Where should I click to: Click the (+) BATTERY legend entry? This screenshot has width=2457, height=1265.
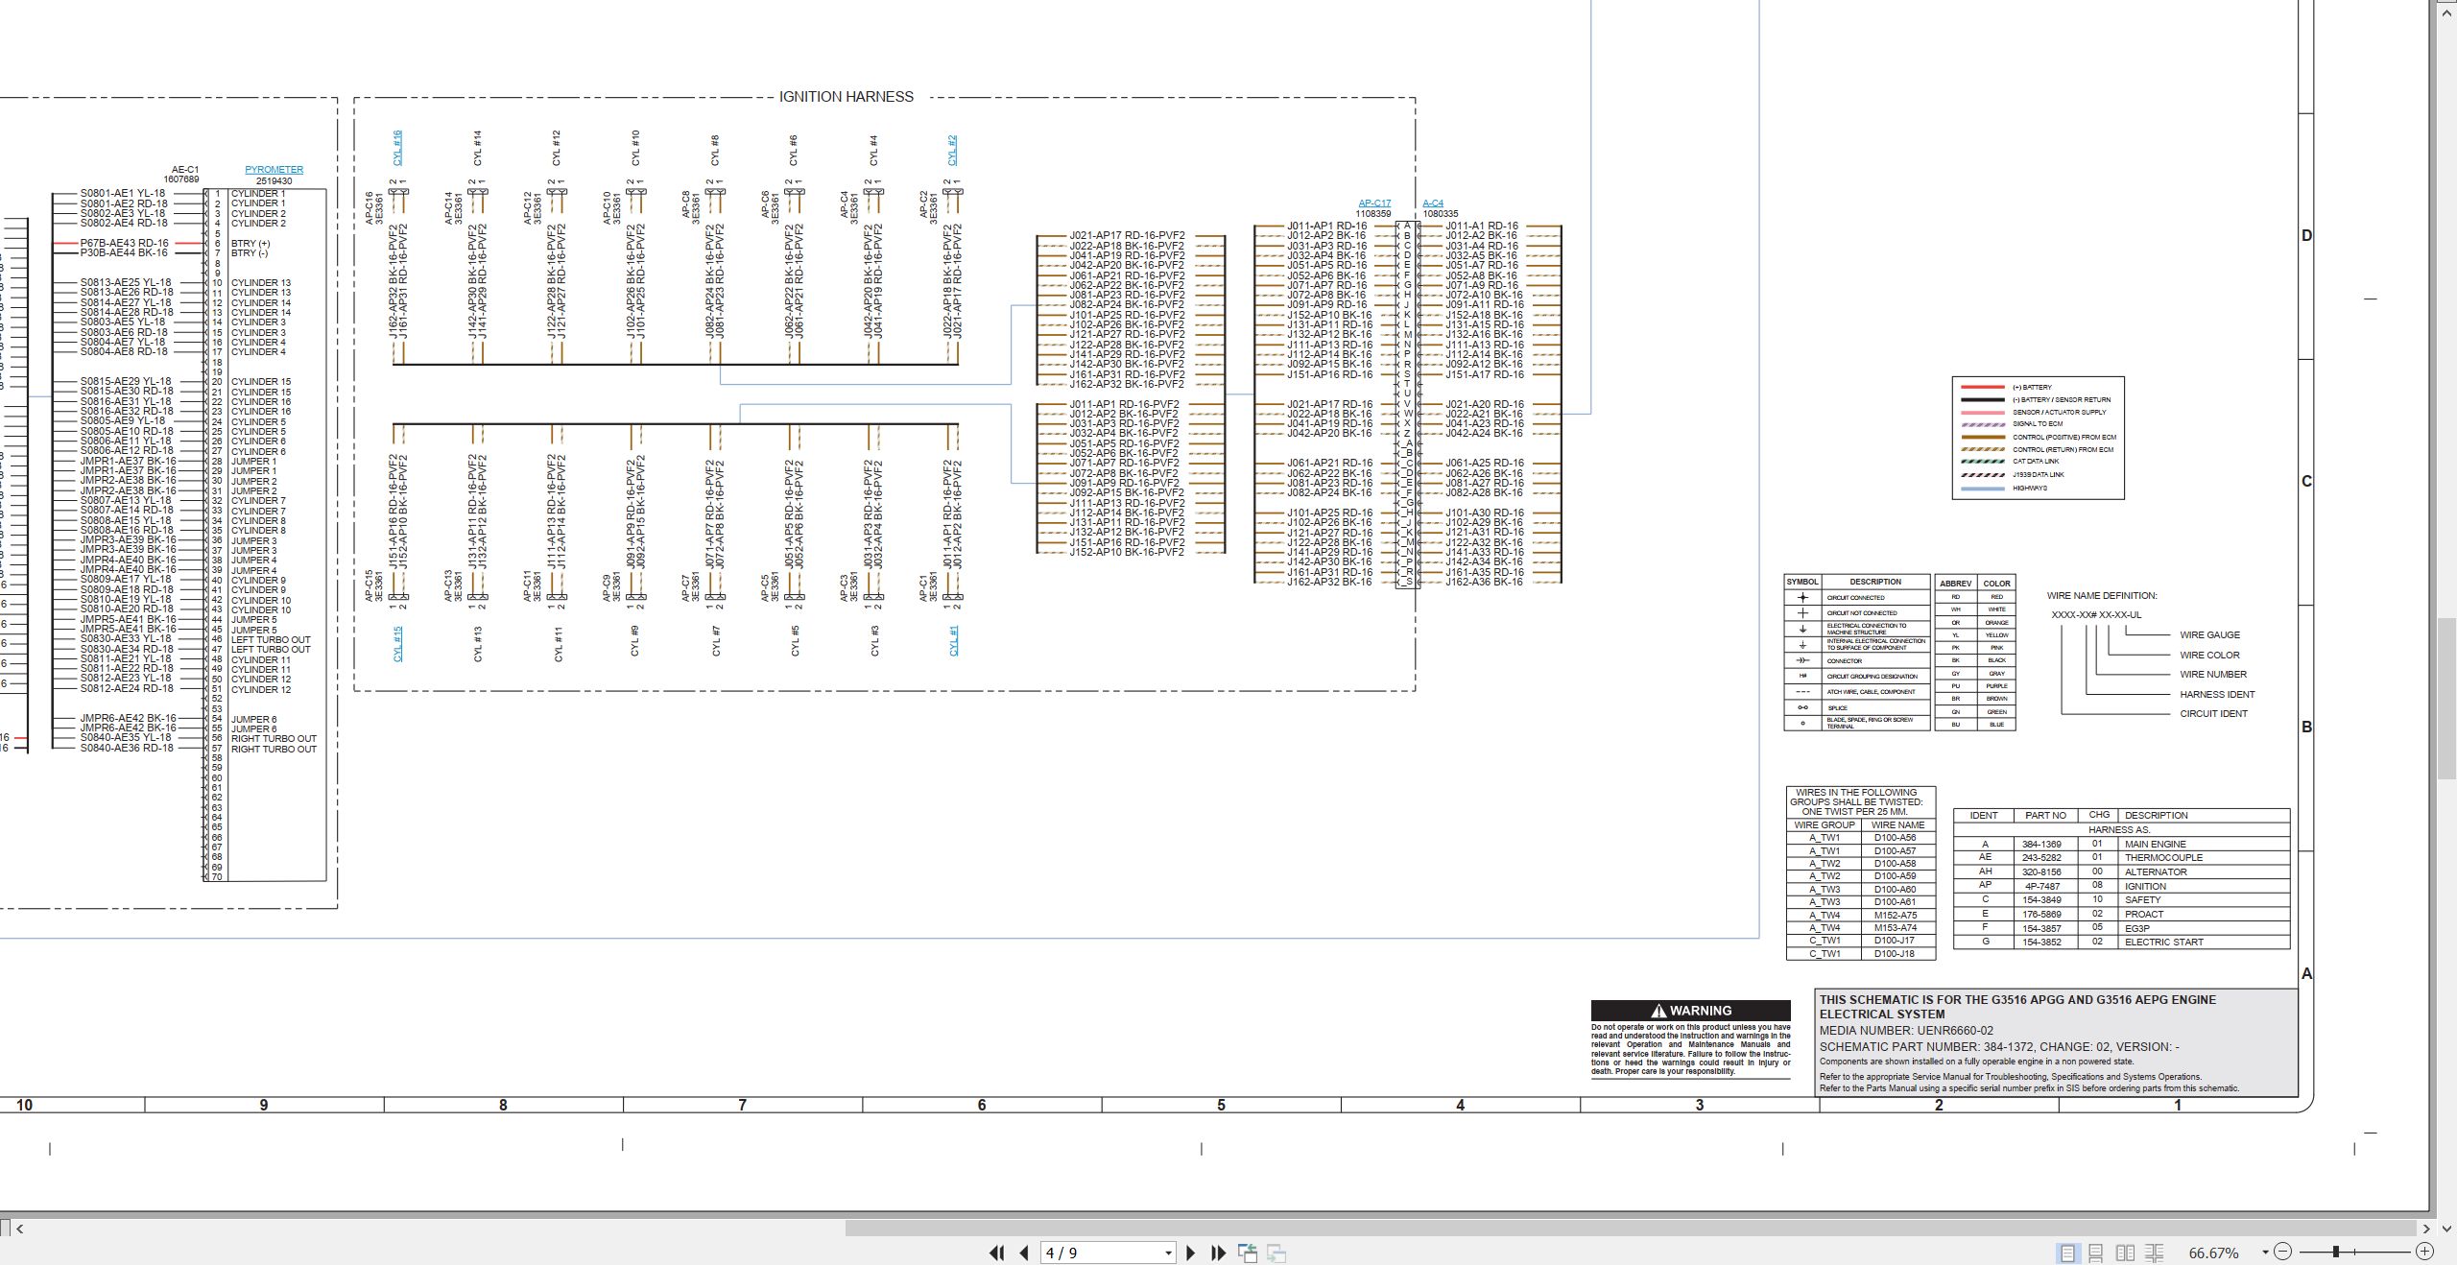2032,387
